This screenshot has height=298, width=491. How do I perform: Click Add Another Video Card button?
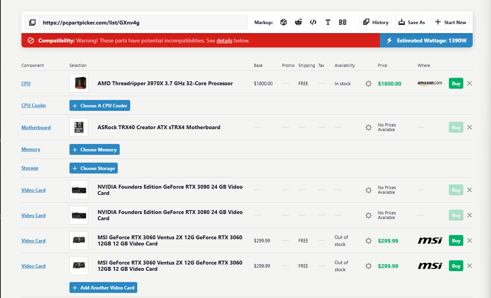point(103,288)
